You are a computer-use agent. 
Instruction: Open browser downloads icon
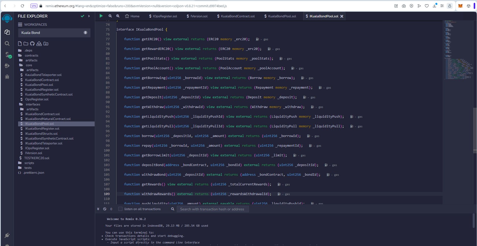435,6
